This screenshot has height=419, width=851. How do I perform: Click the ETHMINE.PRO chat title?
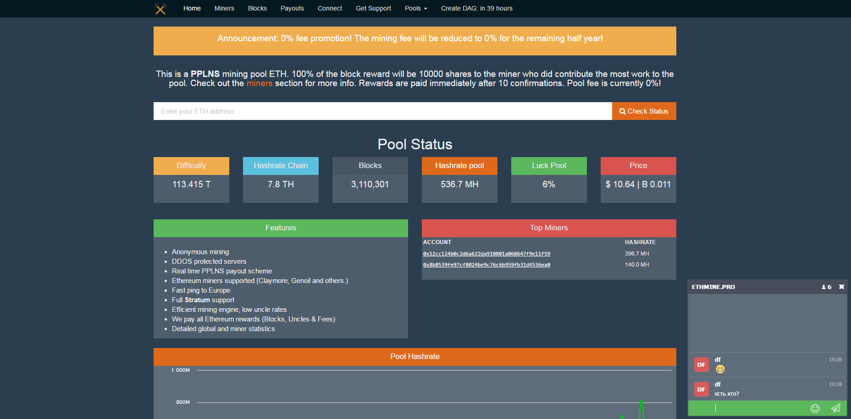(713, 287)
